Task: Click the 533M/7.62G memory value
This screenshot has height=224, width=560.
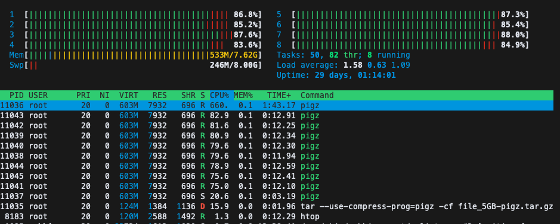Action: (234, 55)
